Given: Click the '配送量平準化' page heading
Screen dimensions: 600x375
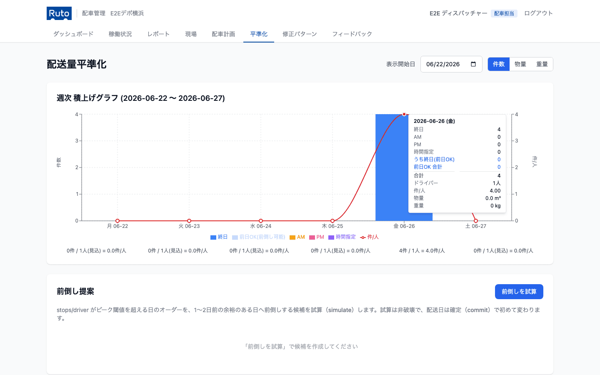Looking at the screenshot, I should point(77,64).
